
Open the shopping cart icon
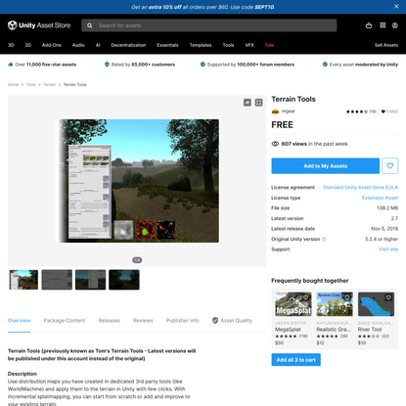(369, 25)
